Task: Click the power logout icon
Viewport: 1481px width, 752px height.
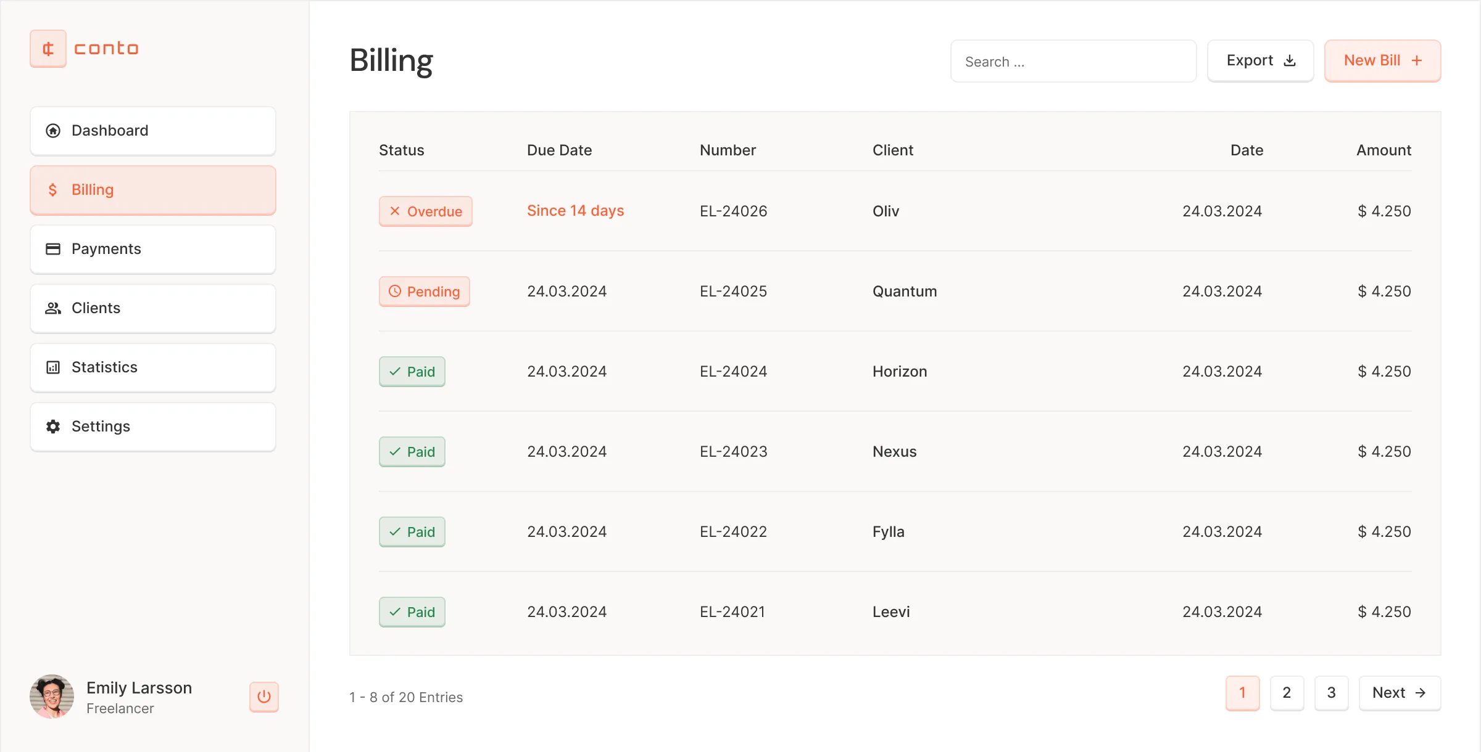Action: click(264, 697)
